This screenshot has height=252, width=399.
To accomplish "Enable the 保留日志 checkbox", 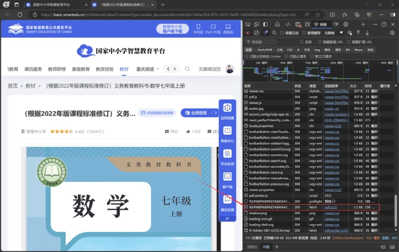I will click(283, 33).
